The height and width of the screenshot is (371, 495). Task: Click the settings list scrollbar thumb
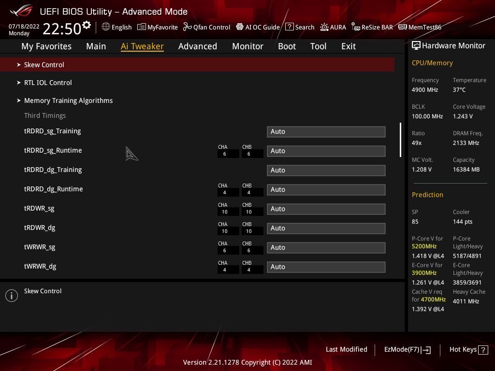(x=400, y=140)
